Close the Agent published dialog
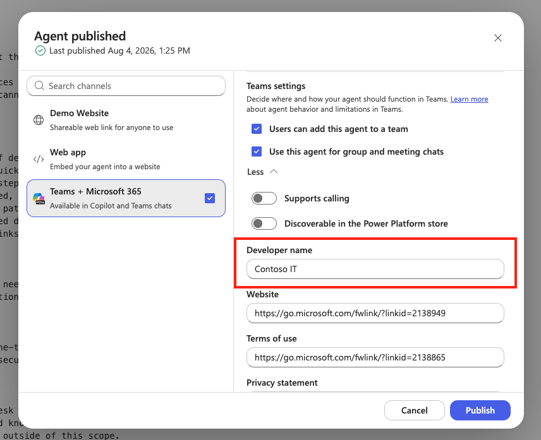The image size is (541, 440). (497, 38)
